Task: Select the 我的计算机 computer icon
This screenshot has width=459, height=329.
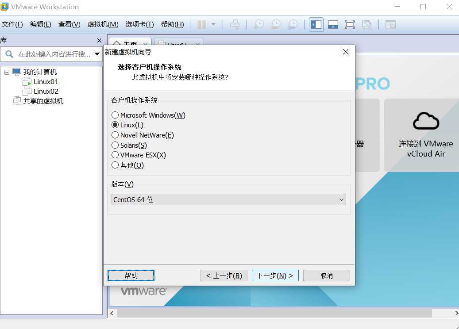Action: point(17,72)
